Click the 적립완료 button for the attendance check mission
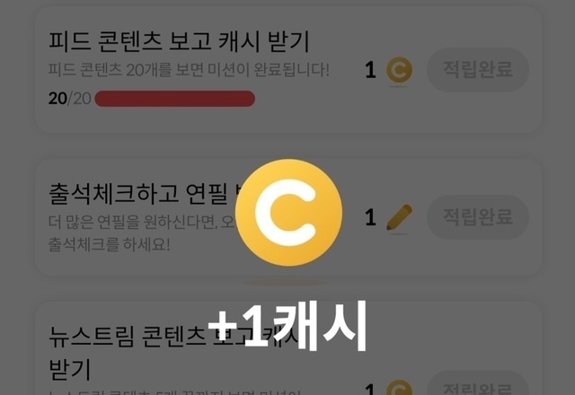Viewport: 575px width, 395px height. point(478,217)
